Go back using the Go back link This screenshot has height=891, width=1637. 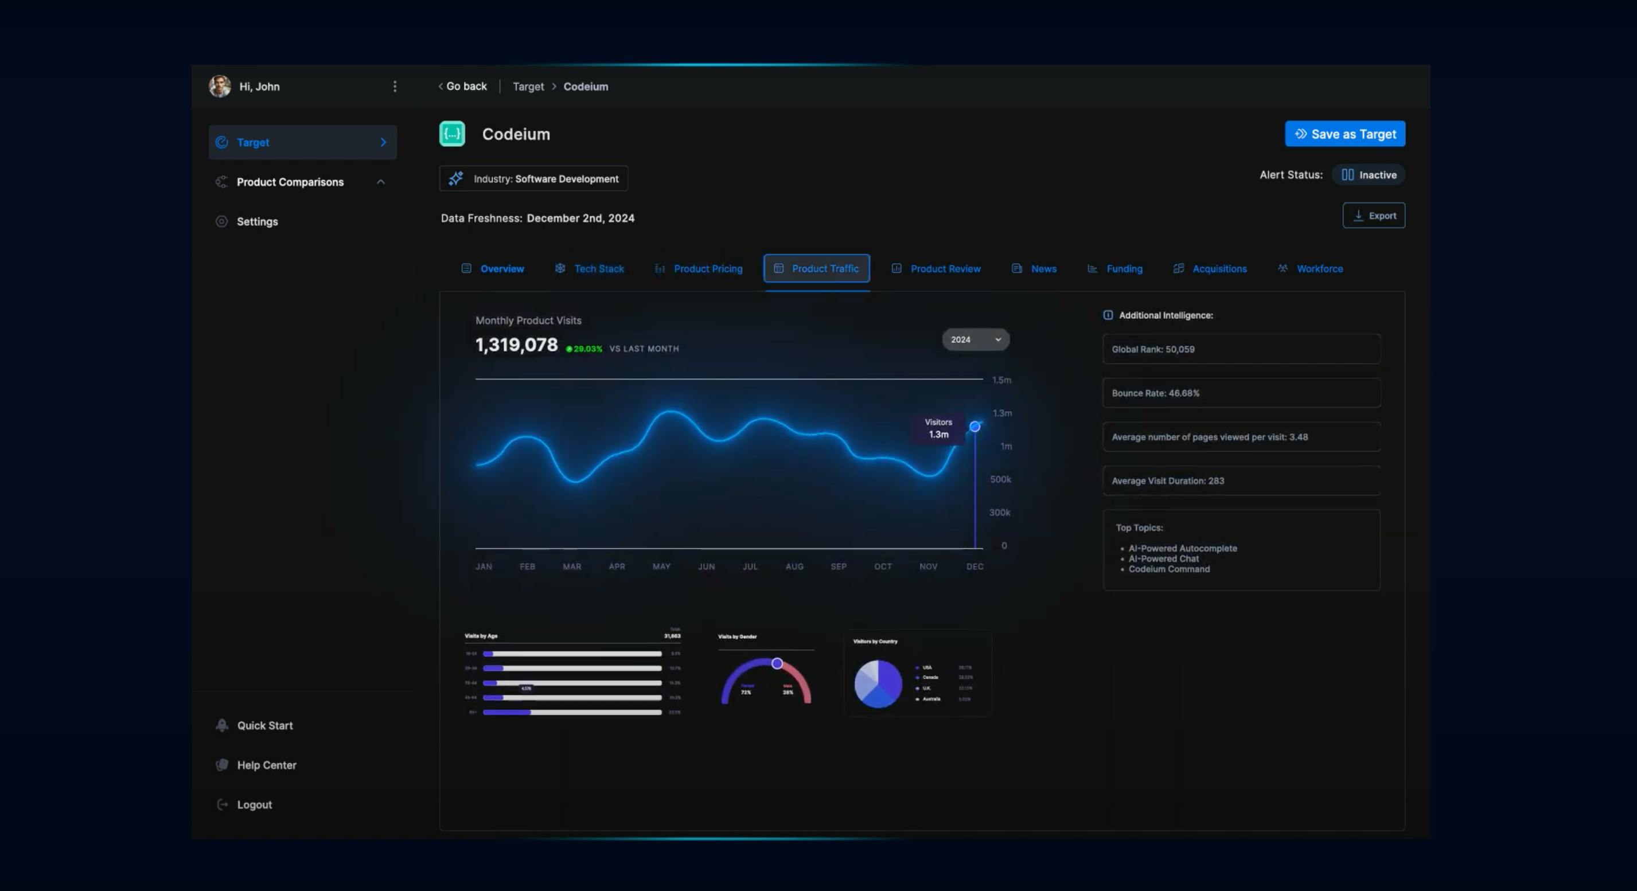coord(463,87)
